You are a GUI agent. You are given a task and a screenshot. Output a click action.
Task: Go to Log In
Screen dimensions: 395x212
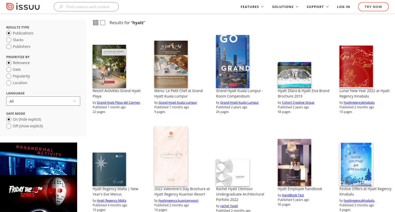(344, 7)
